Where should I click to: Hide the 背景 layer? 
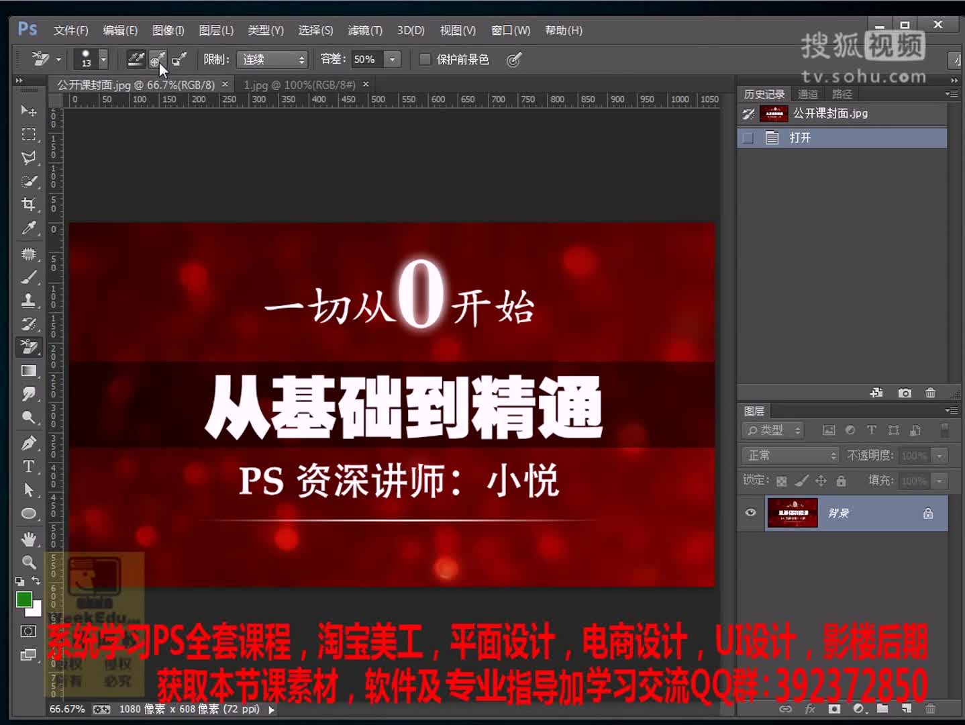pyautogui.click(x=751, y=513)
